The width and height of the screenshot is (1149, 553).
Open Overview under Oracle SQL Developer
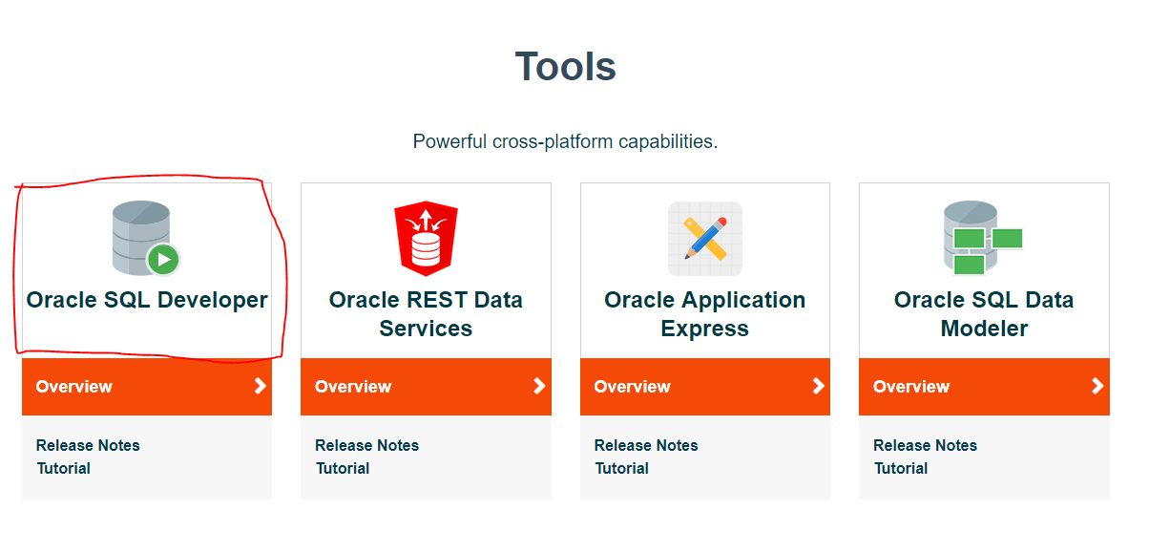[147, 387]
